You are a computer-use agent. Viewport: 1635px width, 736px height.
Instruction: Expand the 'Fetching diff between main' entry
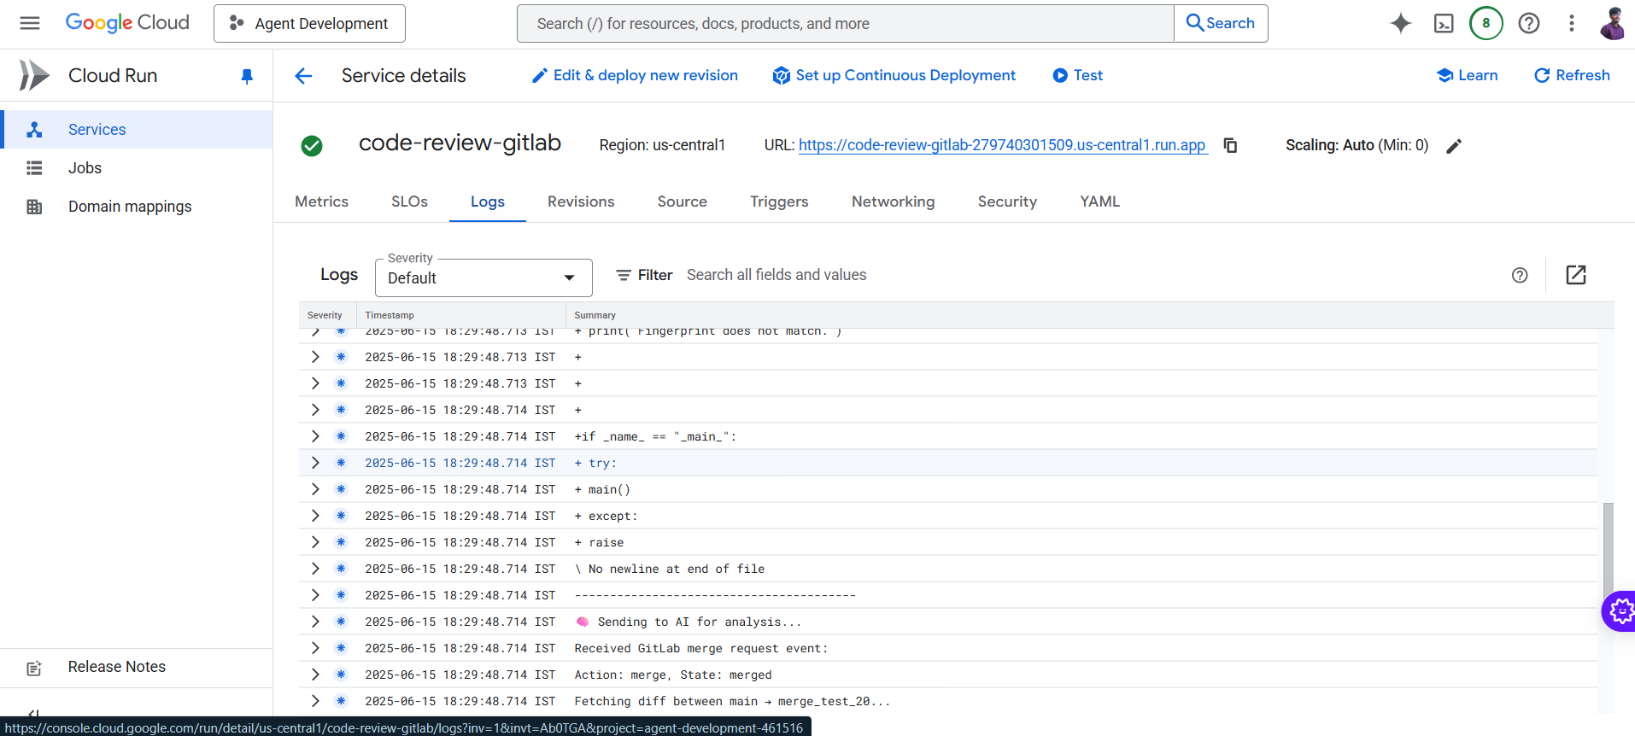(x=315, y=701)
